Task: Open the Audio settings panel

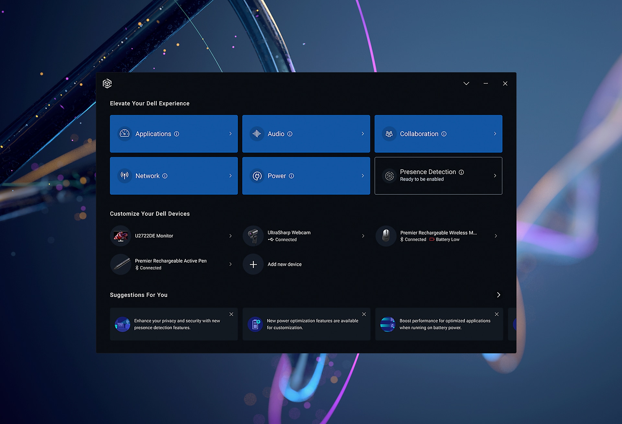Action: tap(306, 134)
